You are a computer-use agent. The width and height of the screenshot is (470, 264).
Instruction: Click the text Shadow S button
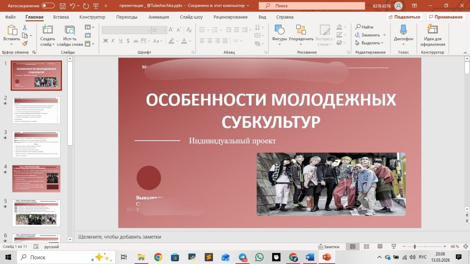click(128, 41)
